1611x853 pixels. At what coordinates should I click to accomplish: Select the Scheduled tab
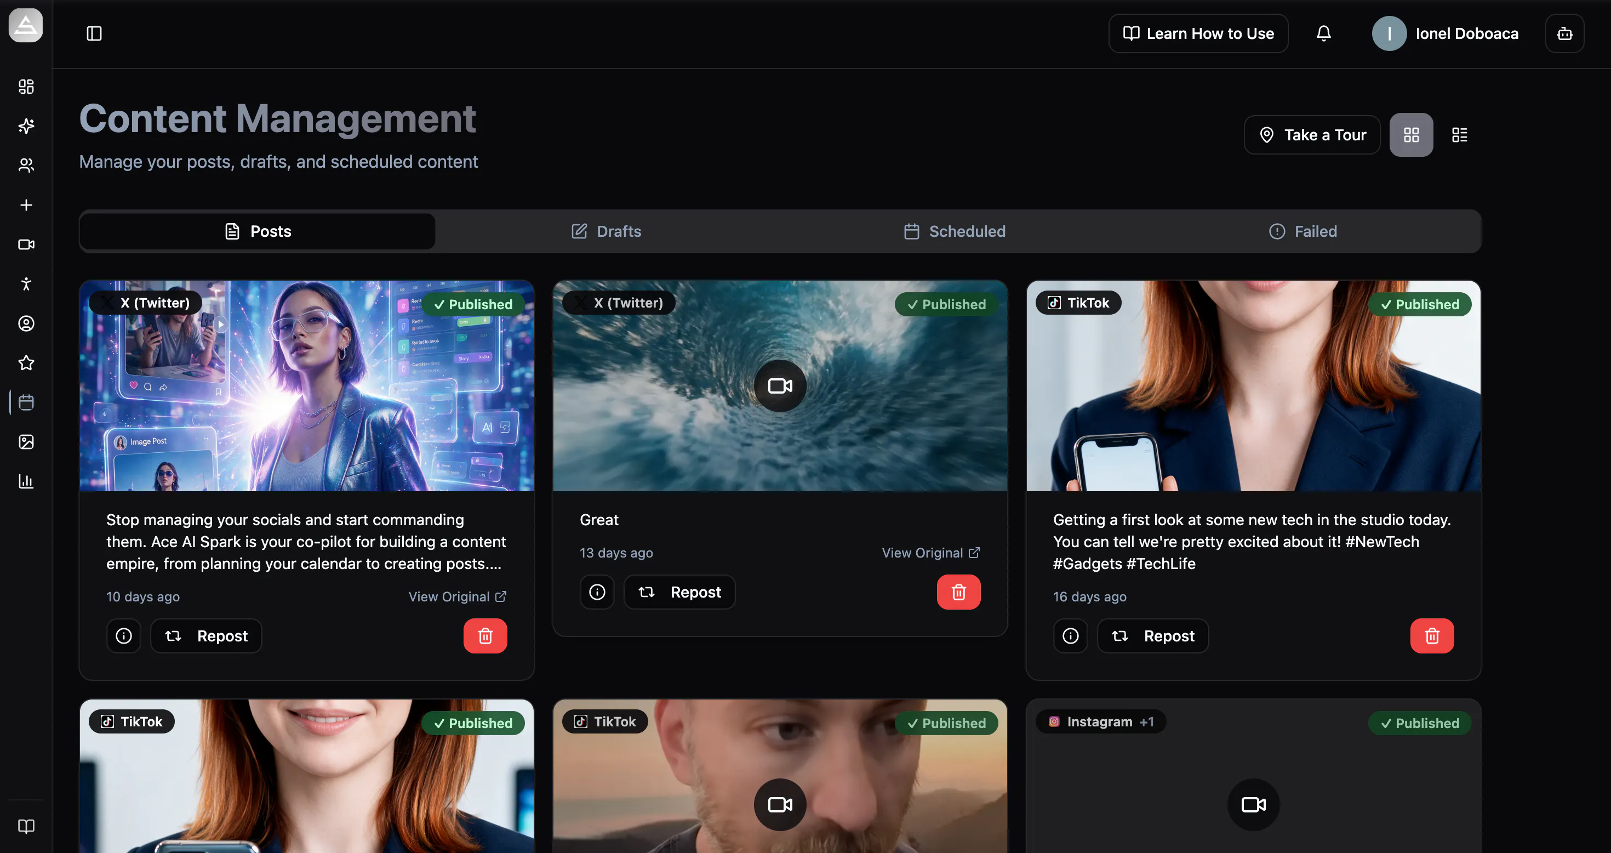955,231
